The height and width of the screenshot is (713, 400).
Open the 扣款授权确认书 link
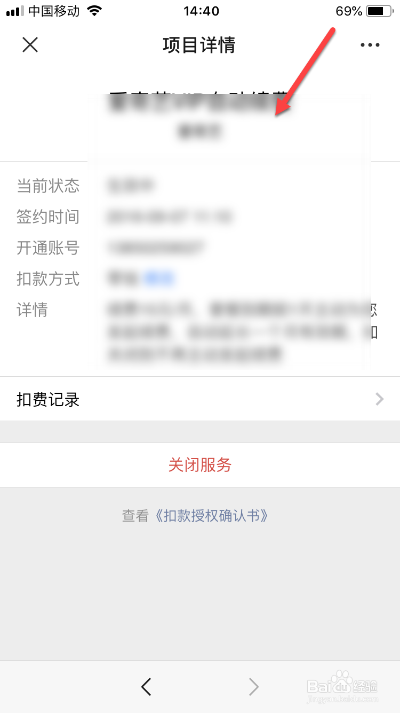pyautogui.click(x=212, y=516)
